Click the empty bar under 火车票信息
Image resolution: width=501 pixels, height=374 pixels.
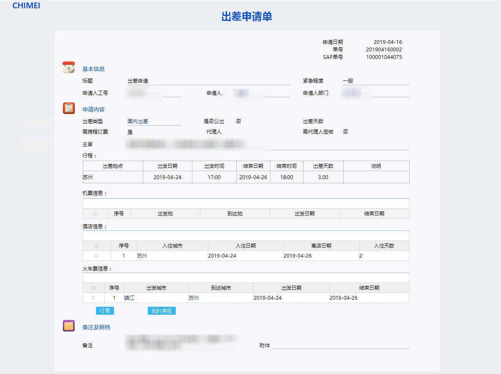246,278
